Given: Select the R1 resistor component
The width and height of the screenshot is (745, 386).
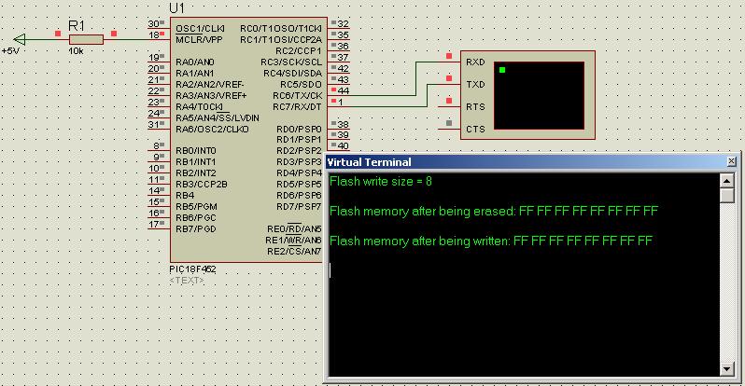Looking at the screenshot, I should 86,38.
